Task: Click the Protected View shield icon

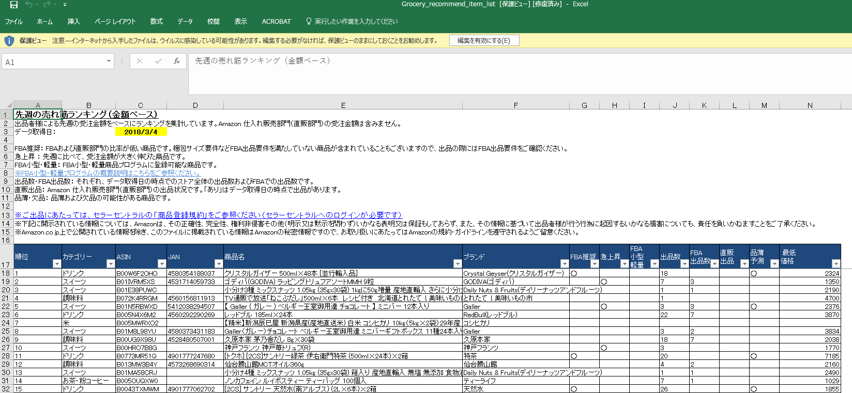Action: [x=9, y=41]
